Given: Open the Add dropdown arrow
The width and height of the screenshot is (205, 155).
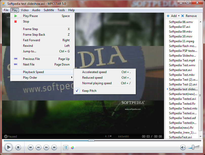Looking at the screenshot, I should click(x=179, y=16).
